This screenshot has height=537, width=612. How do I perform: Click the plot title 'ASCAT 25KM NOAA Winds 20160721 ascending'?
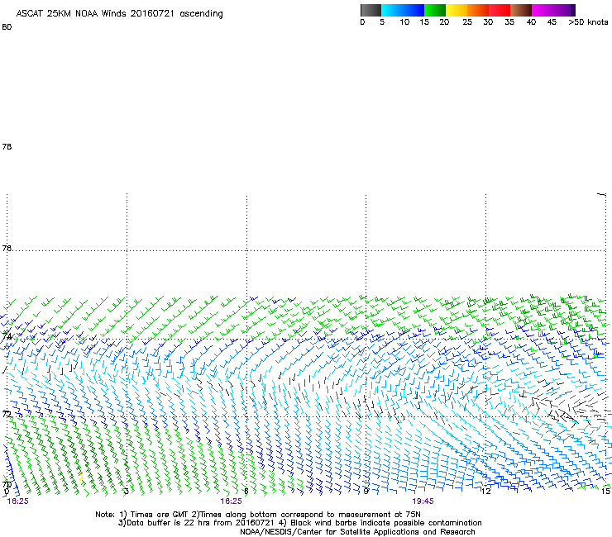(x=119, y=14)
